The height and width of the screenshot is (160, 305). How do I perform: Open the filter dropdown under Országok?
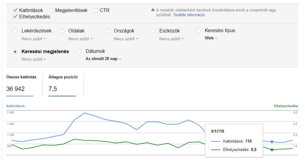[126, 39]
